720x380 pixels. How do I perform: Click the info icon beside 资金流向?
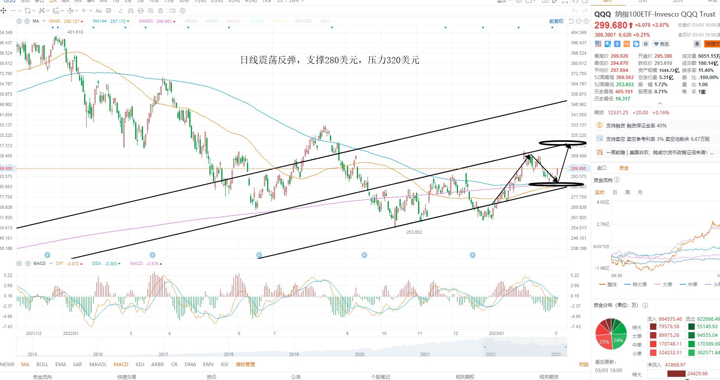[x=617, y=180]
